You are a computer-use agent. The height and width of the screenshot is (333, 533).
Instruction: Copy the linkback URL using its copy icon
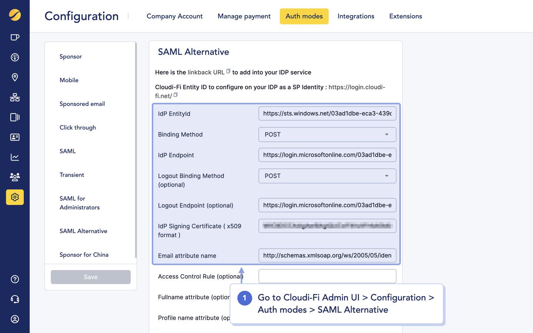click(x=229, y=70)
